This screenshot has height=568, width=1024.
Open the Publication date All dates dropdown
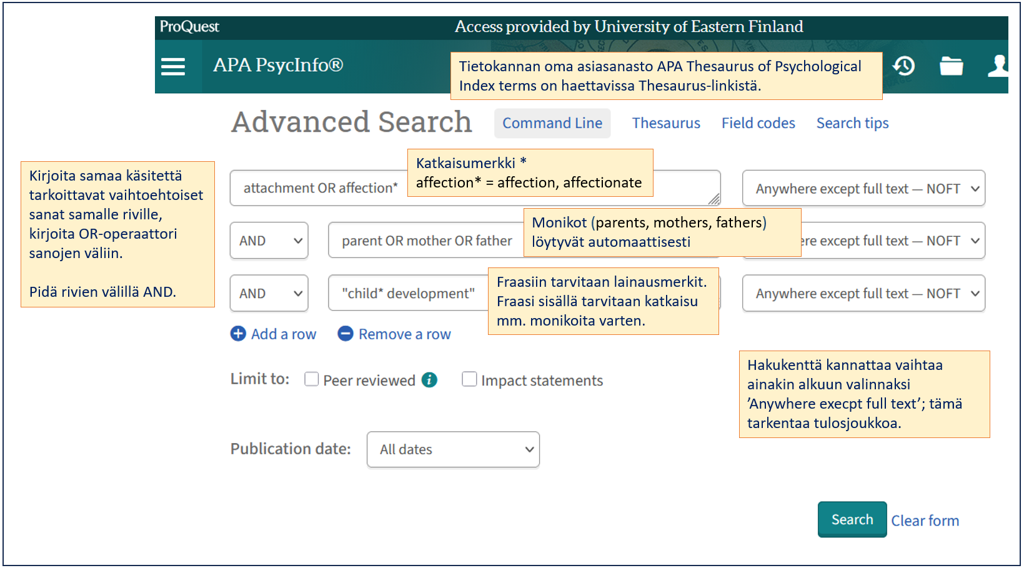coord(453,449)
